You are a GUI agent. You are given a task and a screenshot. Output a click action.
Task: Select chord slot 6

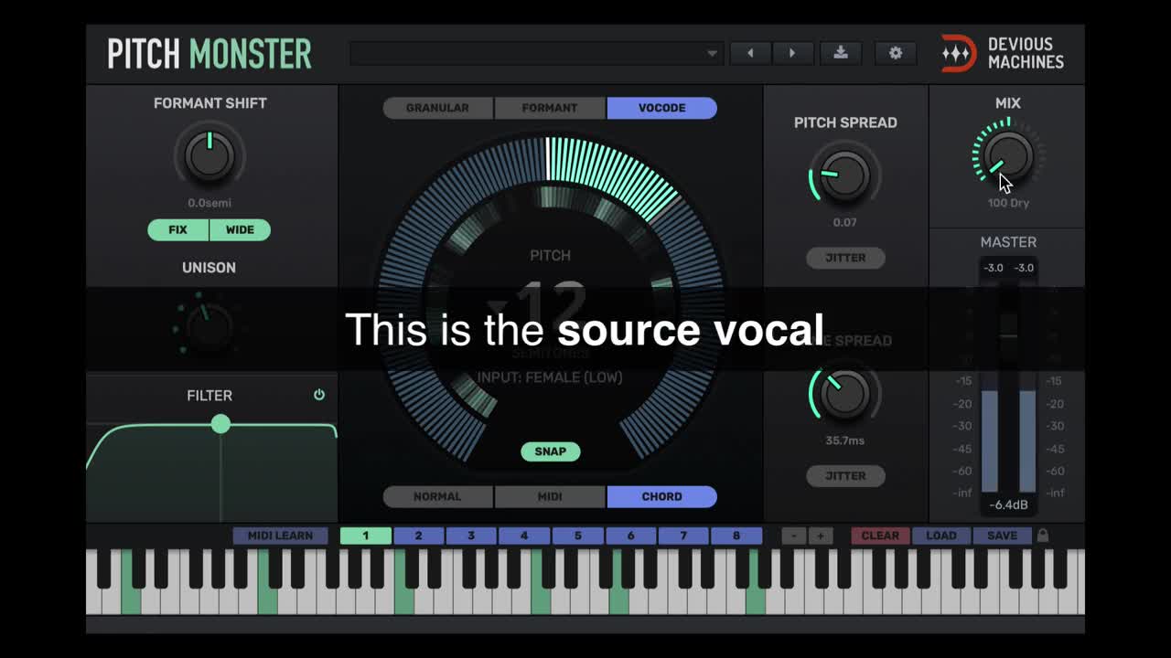pos(630,536)
